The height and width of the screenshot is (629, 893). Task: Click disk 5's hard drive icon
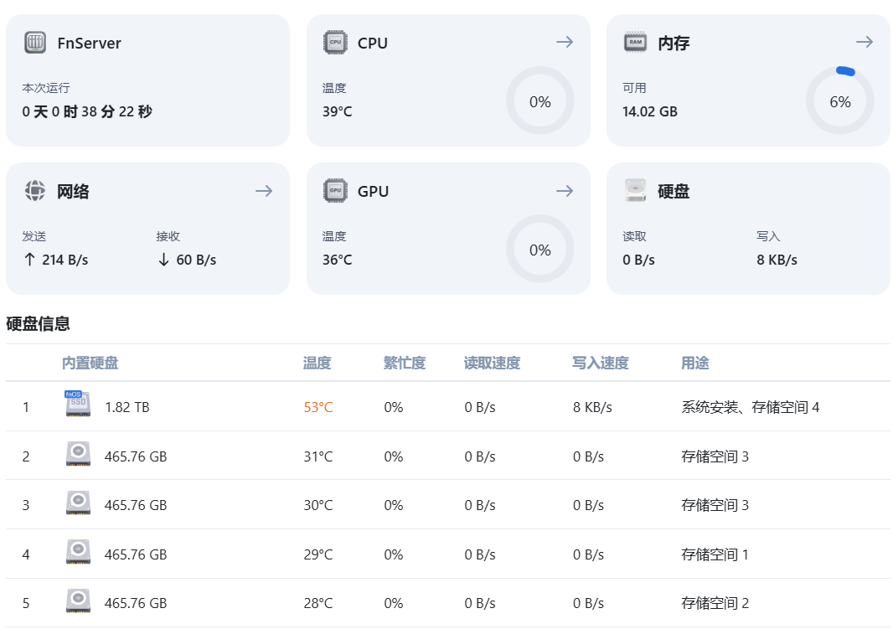(78, 602)
